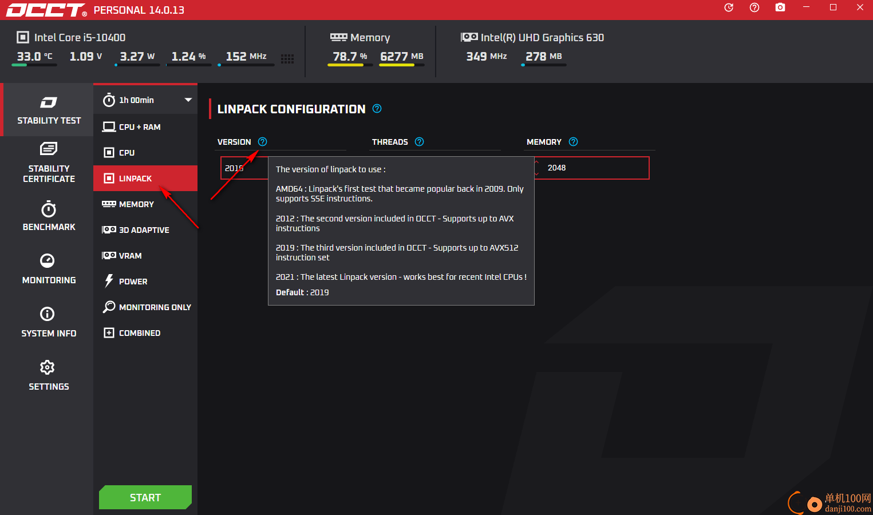This screenshot has width=873, height=515.
Task: Select the LINPACK test
Action: tap(145, 179)
